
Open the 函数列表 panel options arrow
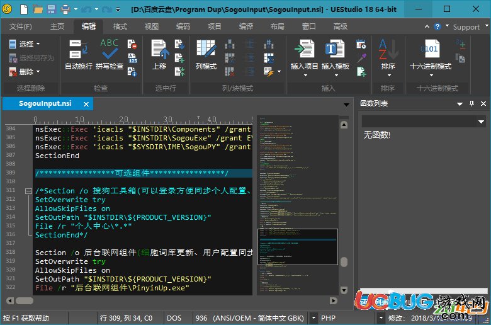click(x=460, y=104)
